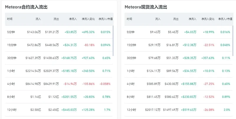Click the +695.32% change value
Image resolution: width=236 pixels, height=119 pixels.
pyautogui.click(x=88, y=32)
